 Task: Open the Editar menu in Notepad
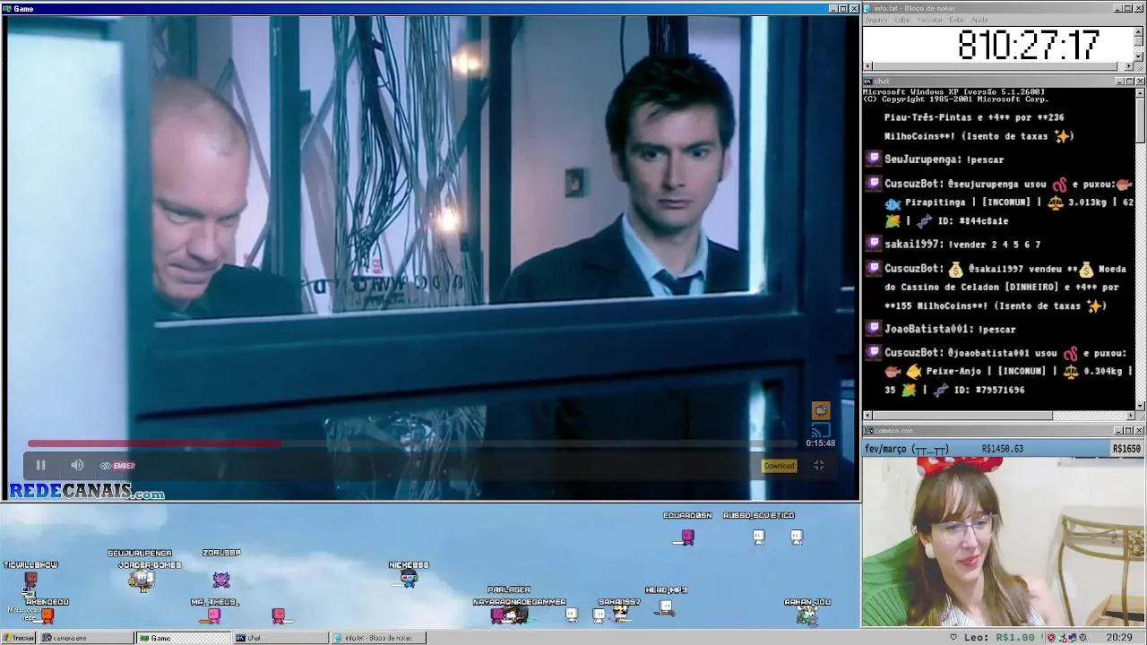point(902,20)
